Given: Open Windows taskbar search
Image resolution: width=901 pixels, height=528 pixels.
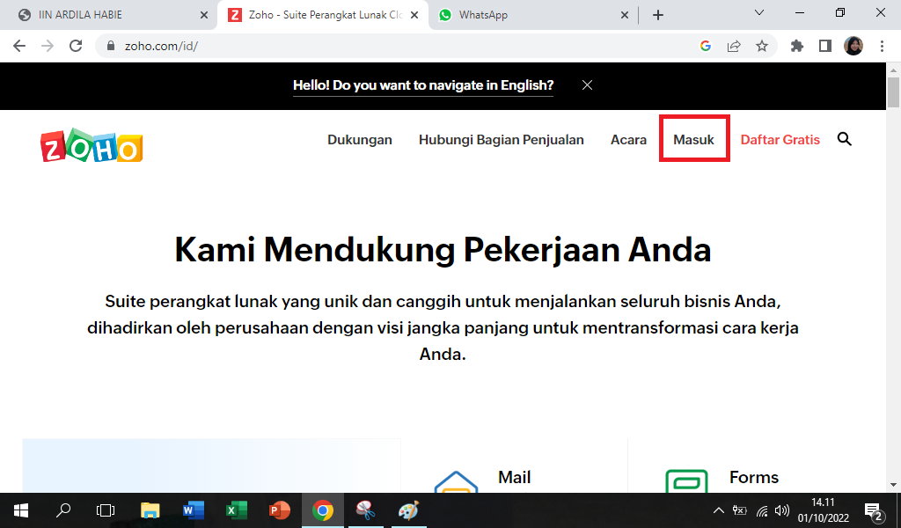Looking at the screenshot, I should 63,510.
